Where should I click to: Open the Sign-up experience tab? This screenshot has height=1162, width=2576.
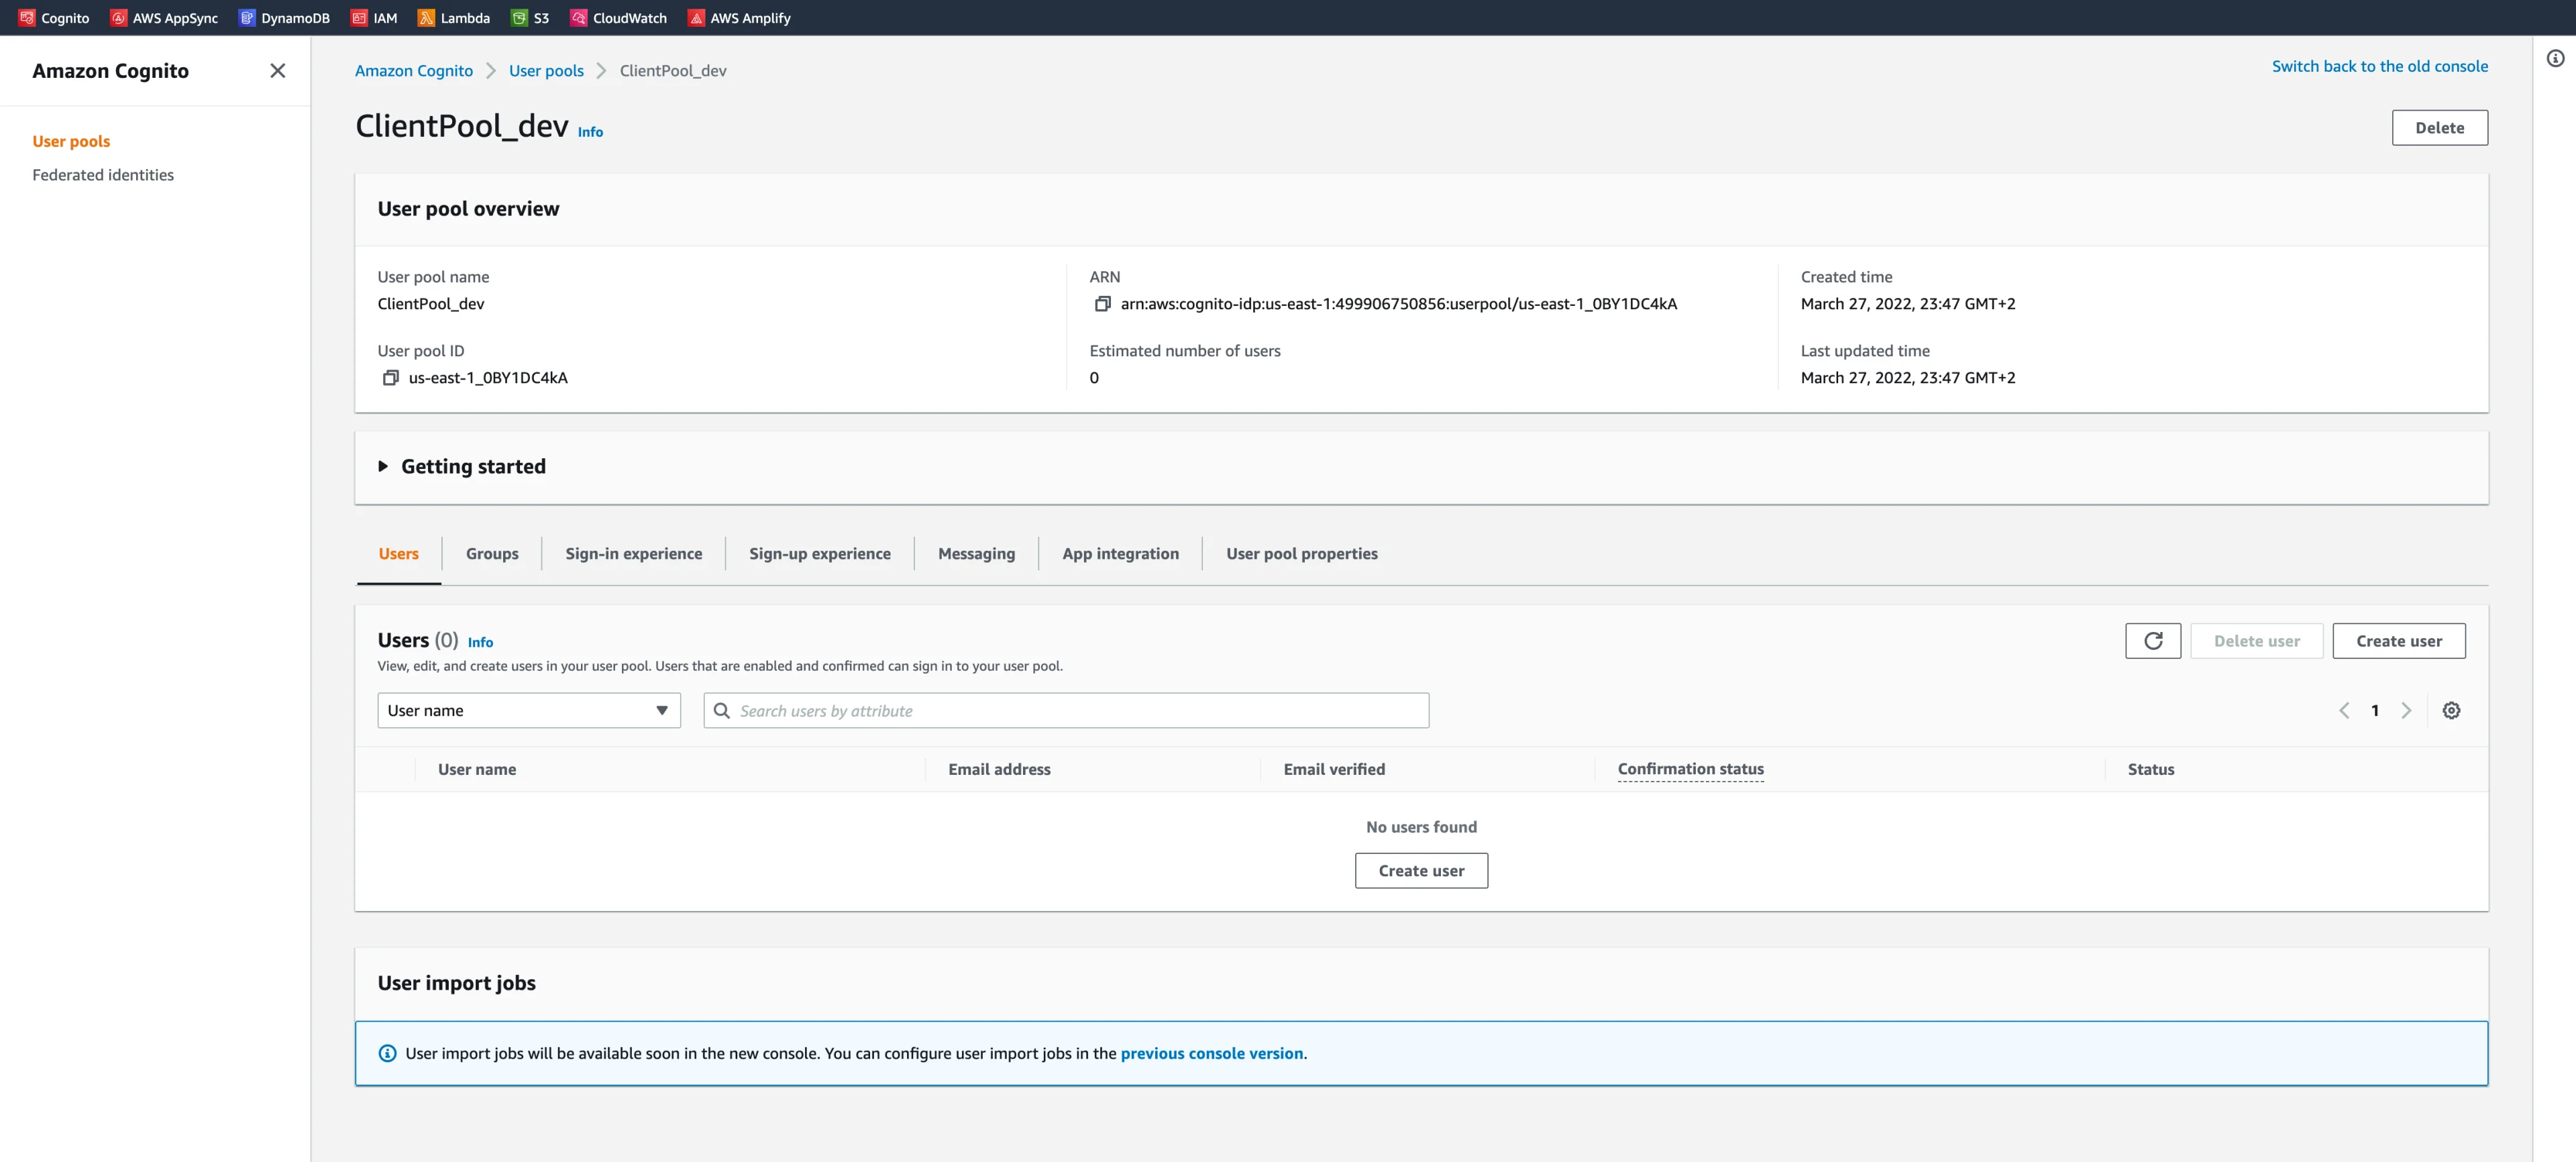(820, 554)
